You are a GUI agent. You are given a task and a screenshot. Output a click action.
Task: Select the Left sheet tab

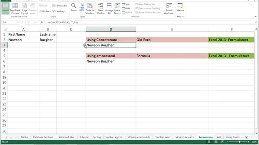pyautogui.click(x=219, y=137)
